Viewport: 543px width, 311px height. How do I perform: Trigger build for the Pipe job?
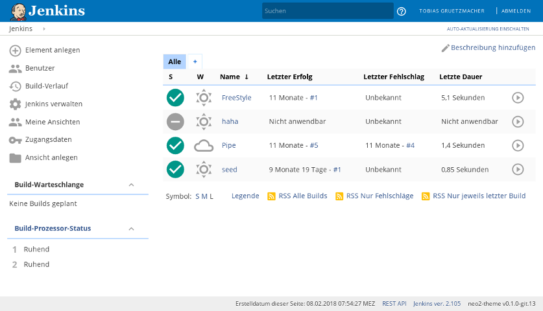click(517, 145)
